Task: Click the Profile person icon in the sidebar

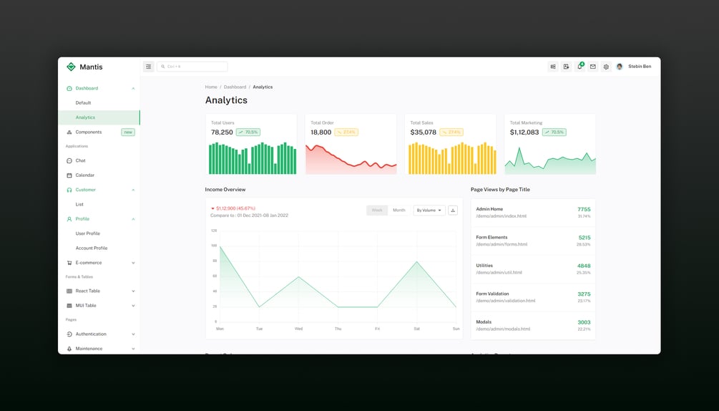Action: point(69,219)
